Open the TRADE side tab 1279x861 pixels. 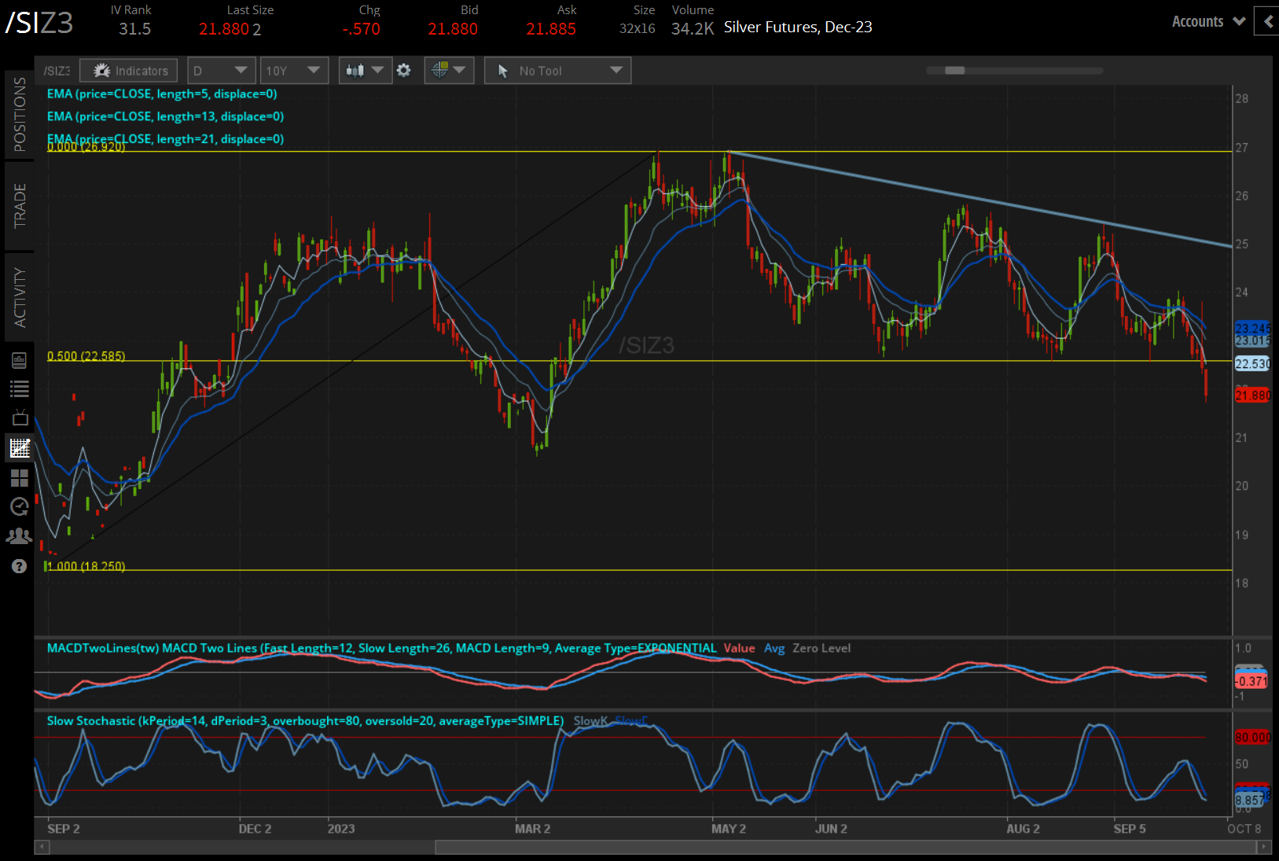tap(20, 206)
